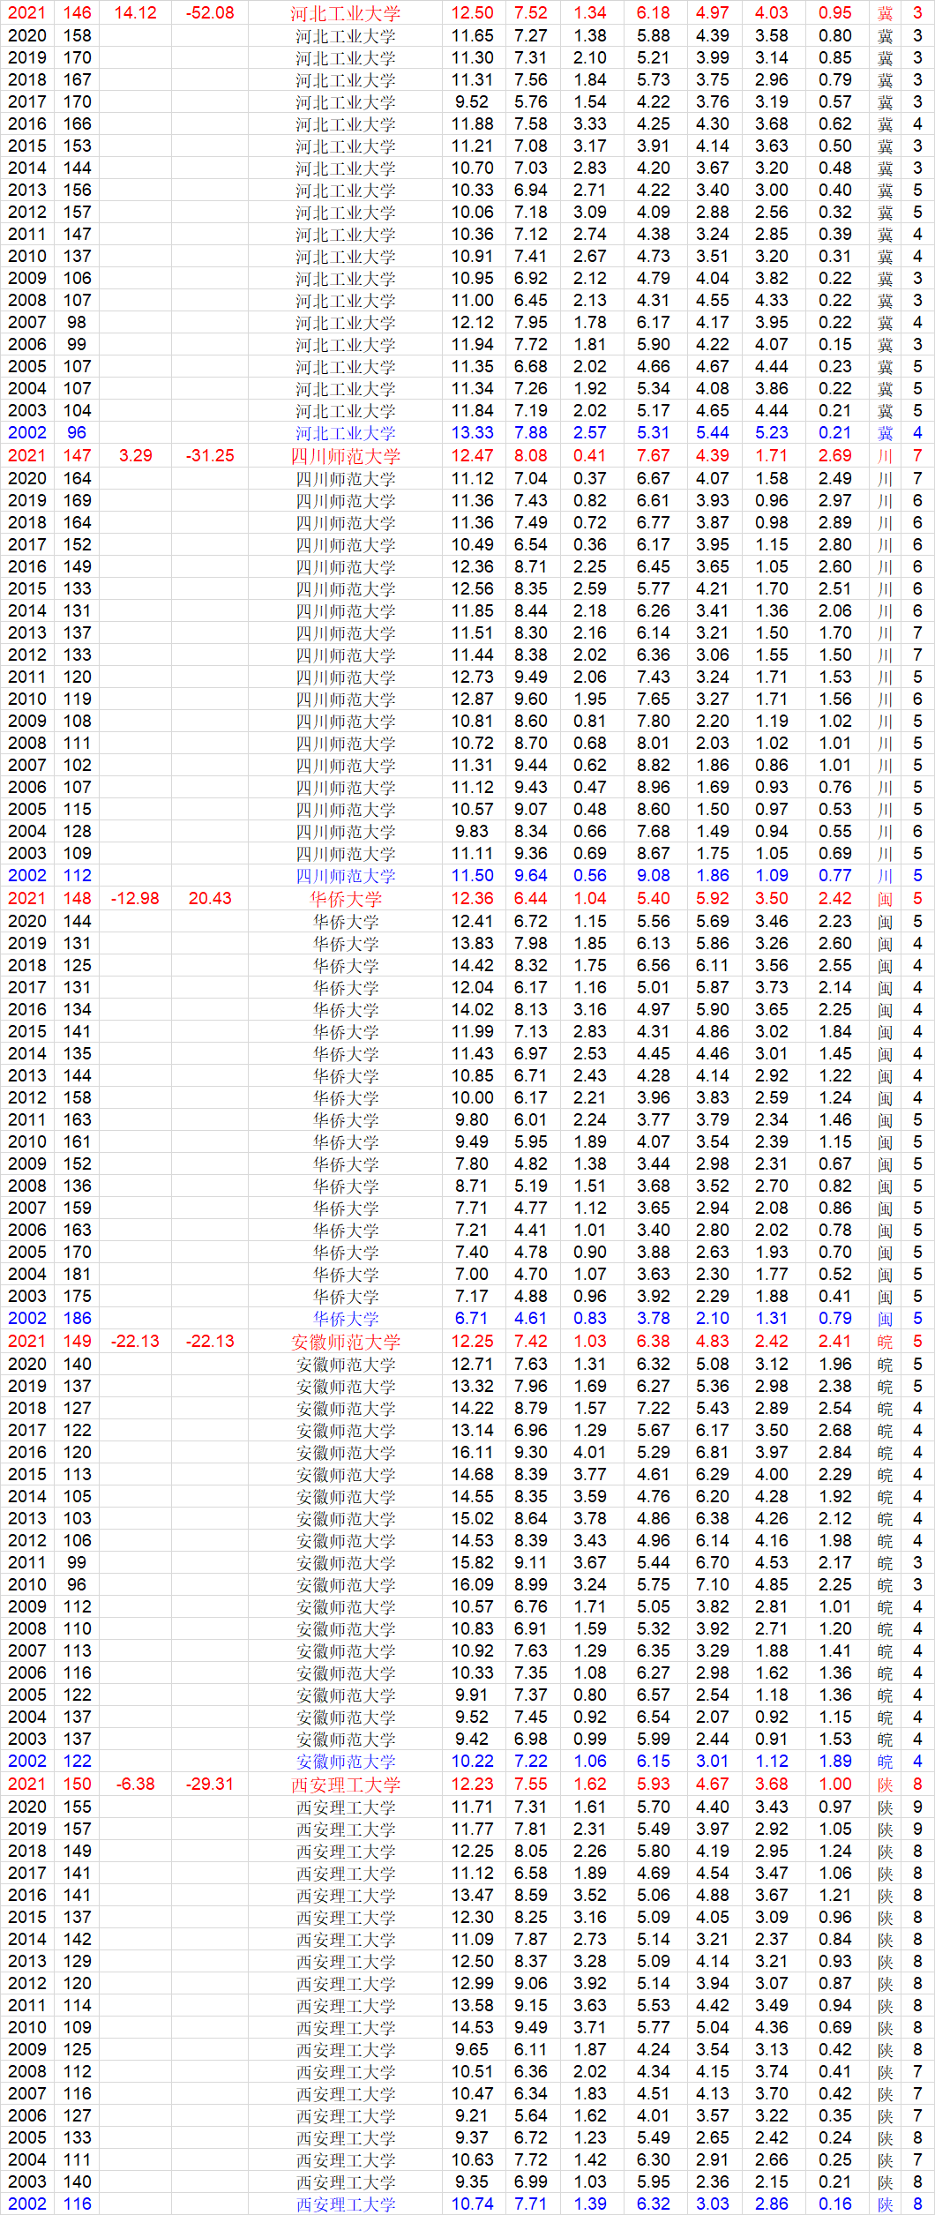Select the 四川师范大学 name cell in the 2015 row
Screen dimensions: 935x2215
pos(345,589)
